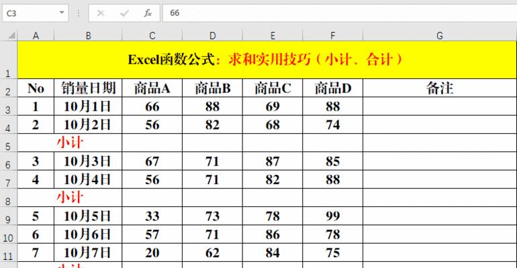Screen dimensions: 517x268
Task: Click empty subtotal cell F8 under 商品D
Action: pos(332,198)
